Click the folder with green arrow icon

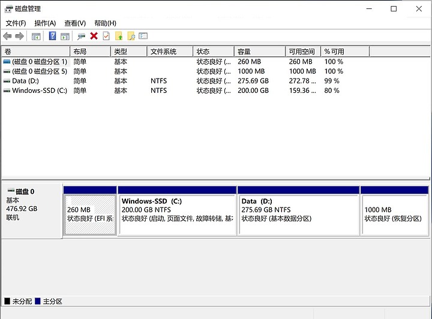(x=119, y=36)
